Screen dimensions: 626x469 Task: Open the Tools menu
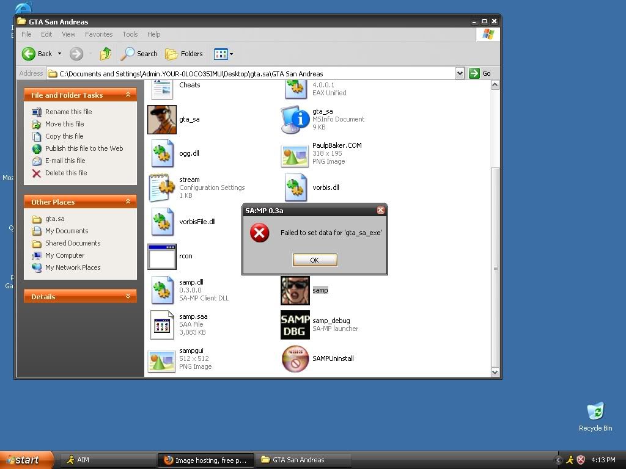click(x=130, y=34)
